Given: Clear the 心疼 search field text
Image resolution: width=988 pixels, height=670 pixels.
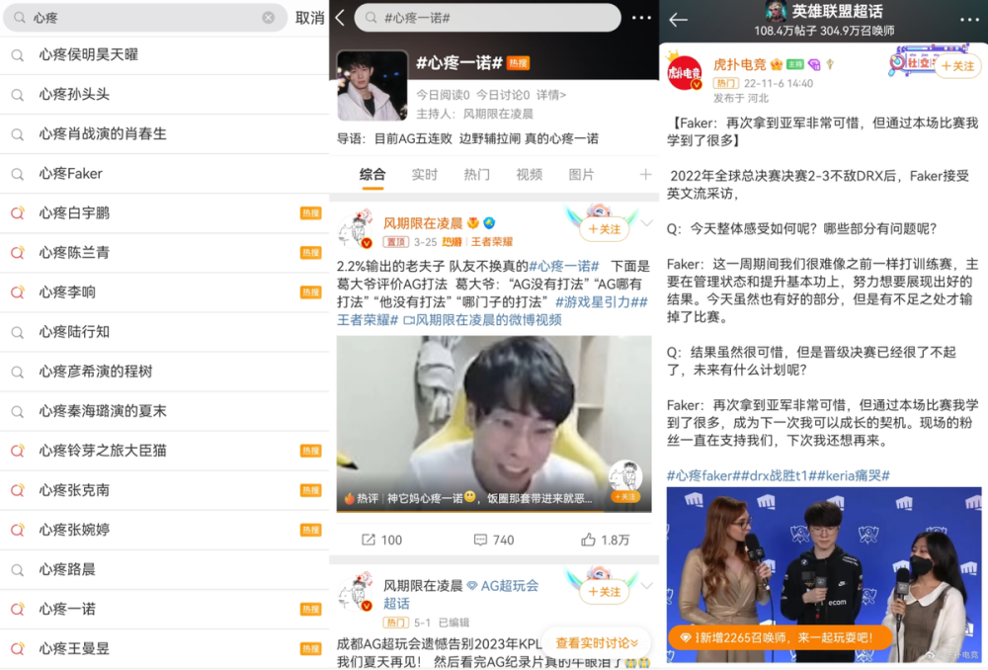Looking at the screenshot, I should 269,18.
